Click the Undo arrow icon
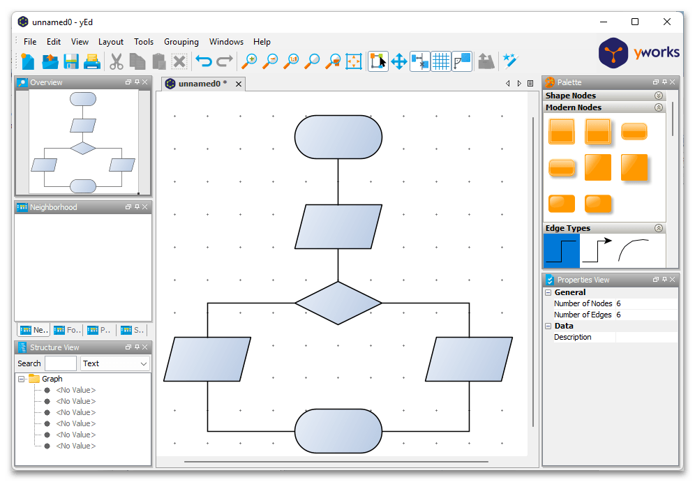695x482 pixels. (x=203, y=61)
